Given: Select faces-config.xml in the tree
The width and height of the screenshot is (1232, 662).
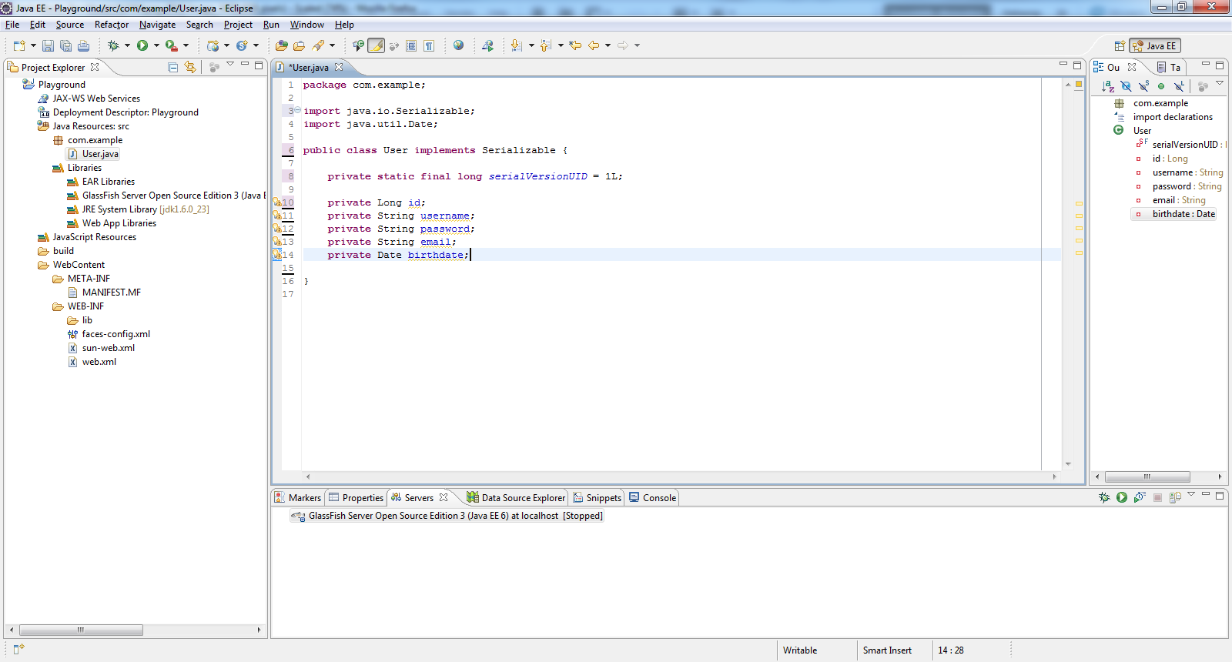Looking at the screenshot, I should coord(116,334).
